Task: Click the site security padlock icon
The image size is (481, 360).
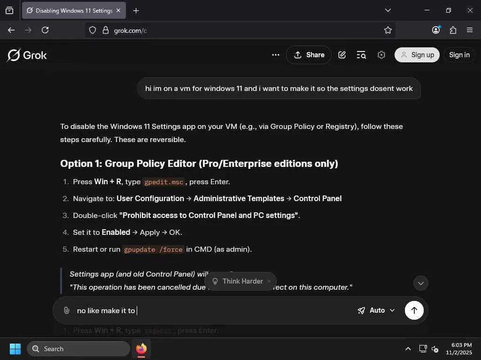Action: tap(106, 30)
